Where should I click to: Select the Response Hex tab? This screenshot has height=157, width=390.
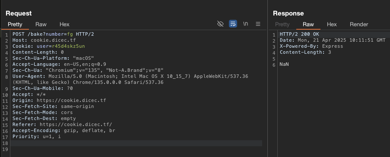[332, 24]
